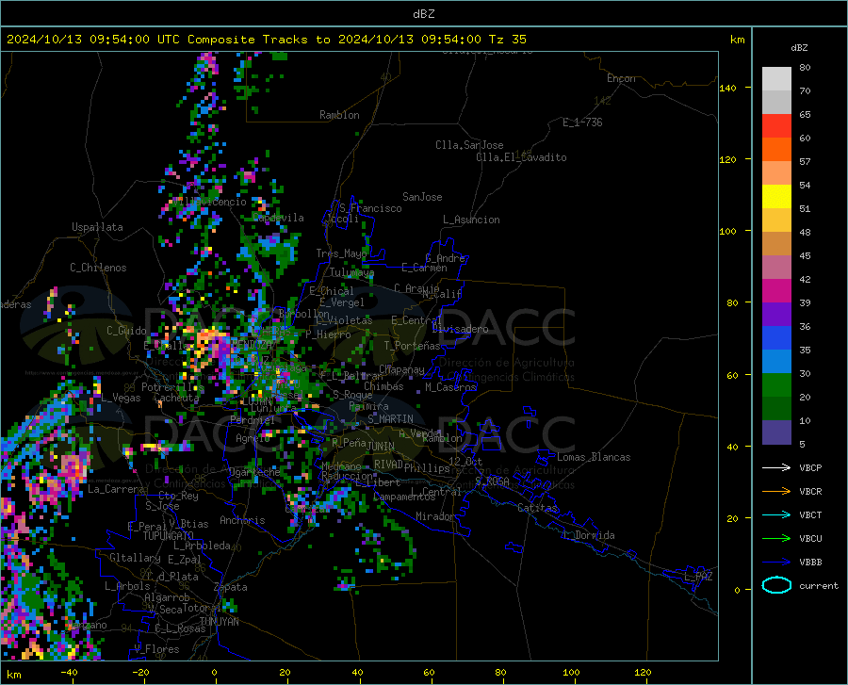The width and height of the screenshot is (848, 685).
Task: Click the Ugarteche place label
Action: point(254,471)
